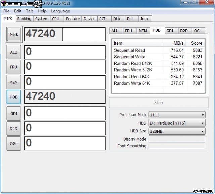
Task: Start the FPU test button
Action: click(14, 67)
